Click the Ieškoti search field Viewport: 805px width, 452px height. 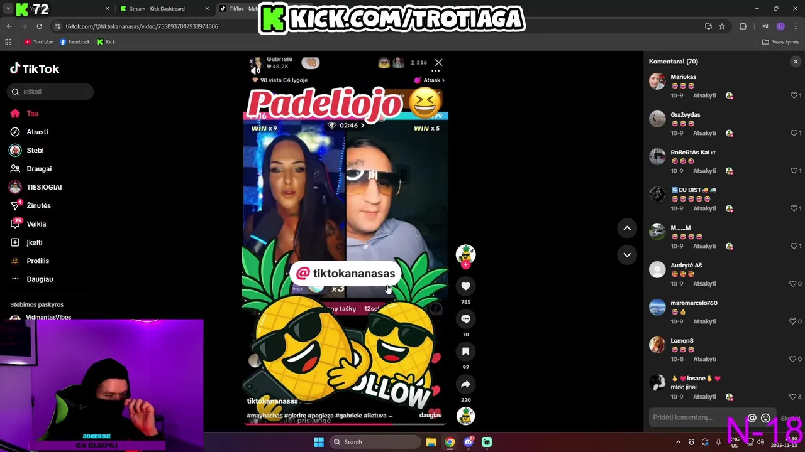click(50, 92)
